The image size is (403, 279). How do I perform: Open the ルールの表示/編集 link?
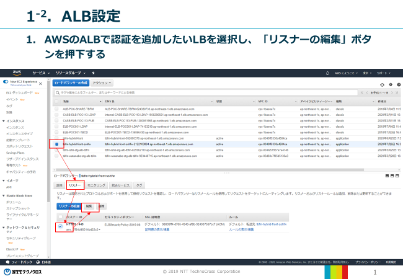(241, 229)
